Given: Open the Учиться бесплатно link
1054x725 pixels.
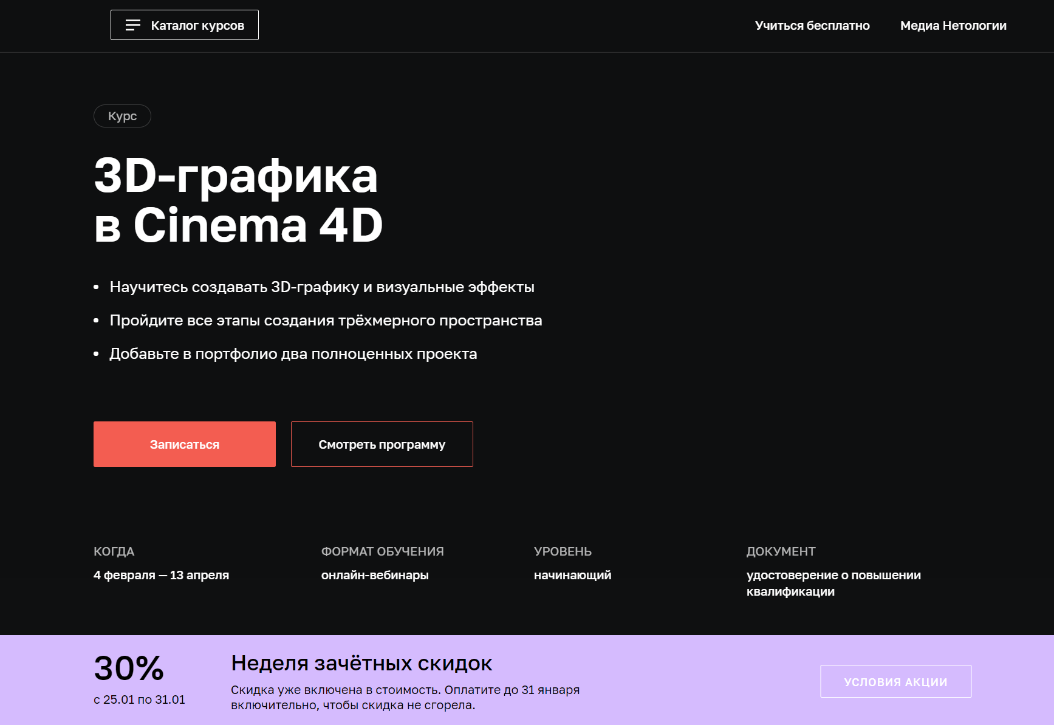Looking at the screenshot, I should pos(812,26).
